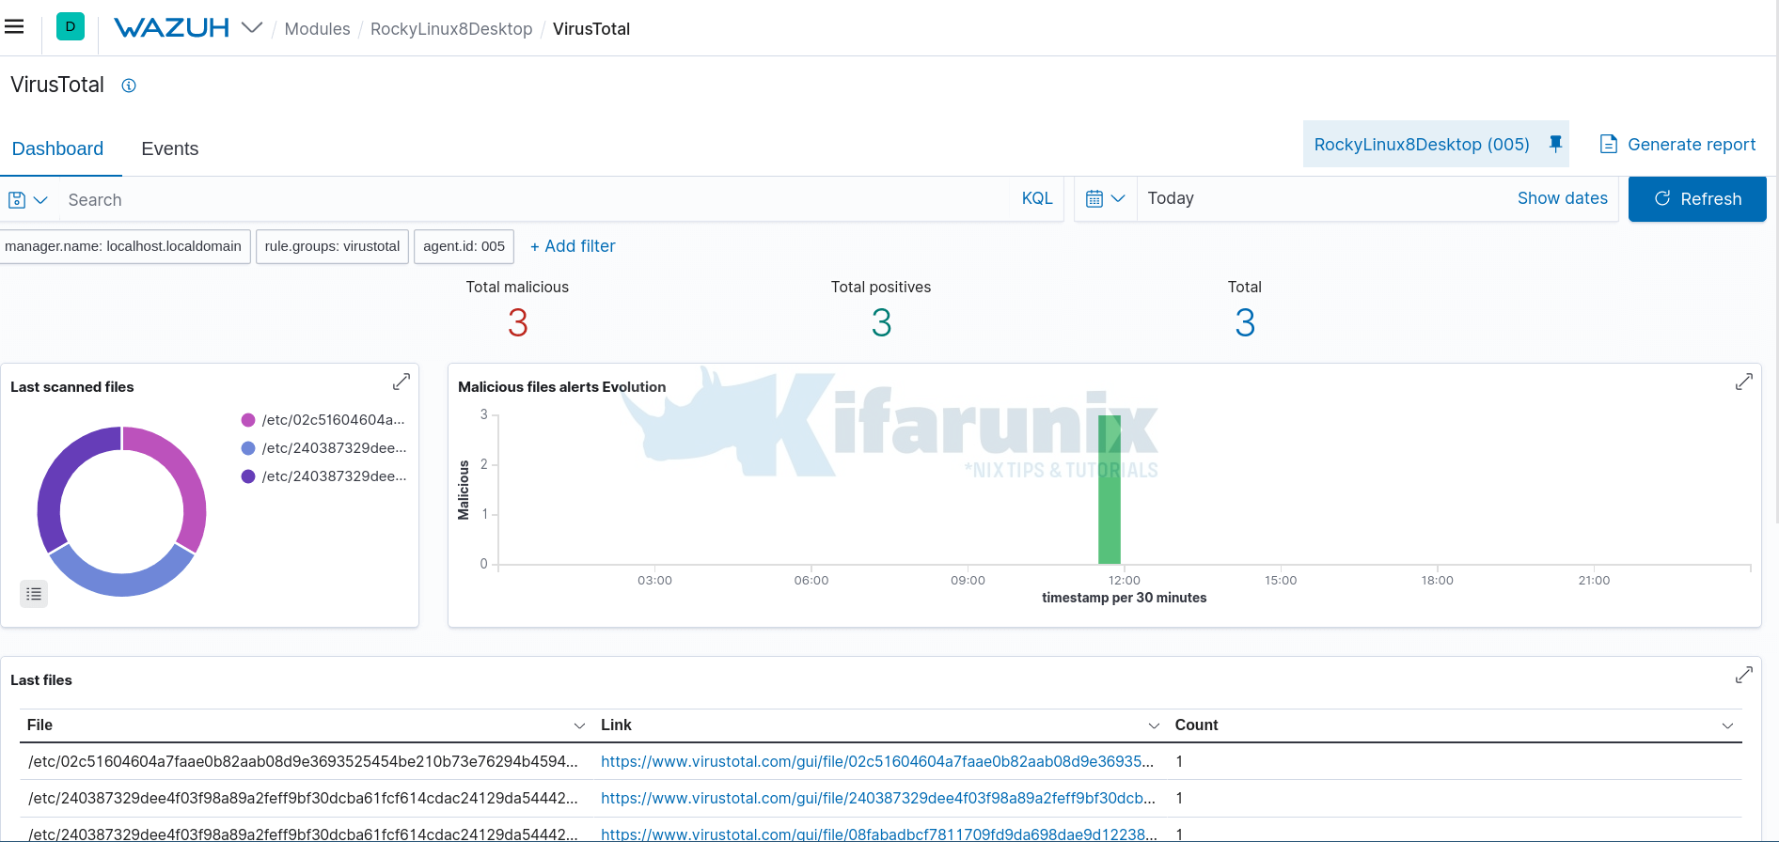This screenshot has width=1779, height=842.
Task: Click Add filter
Action: 573,246
